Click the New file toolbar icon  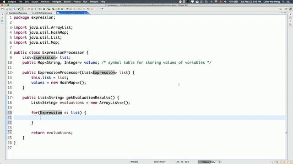[x=2, y=9]
